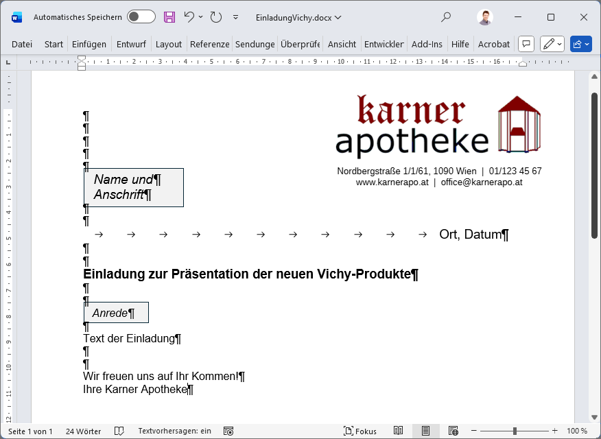Click the tab stop selector in ruler corner
Image resolution: width=601 pixels, height=439 pixels.
pos(8,62)
